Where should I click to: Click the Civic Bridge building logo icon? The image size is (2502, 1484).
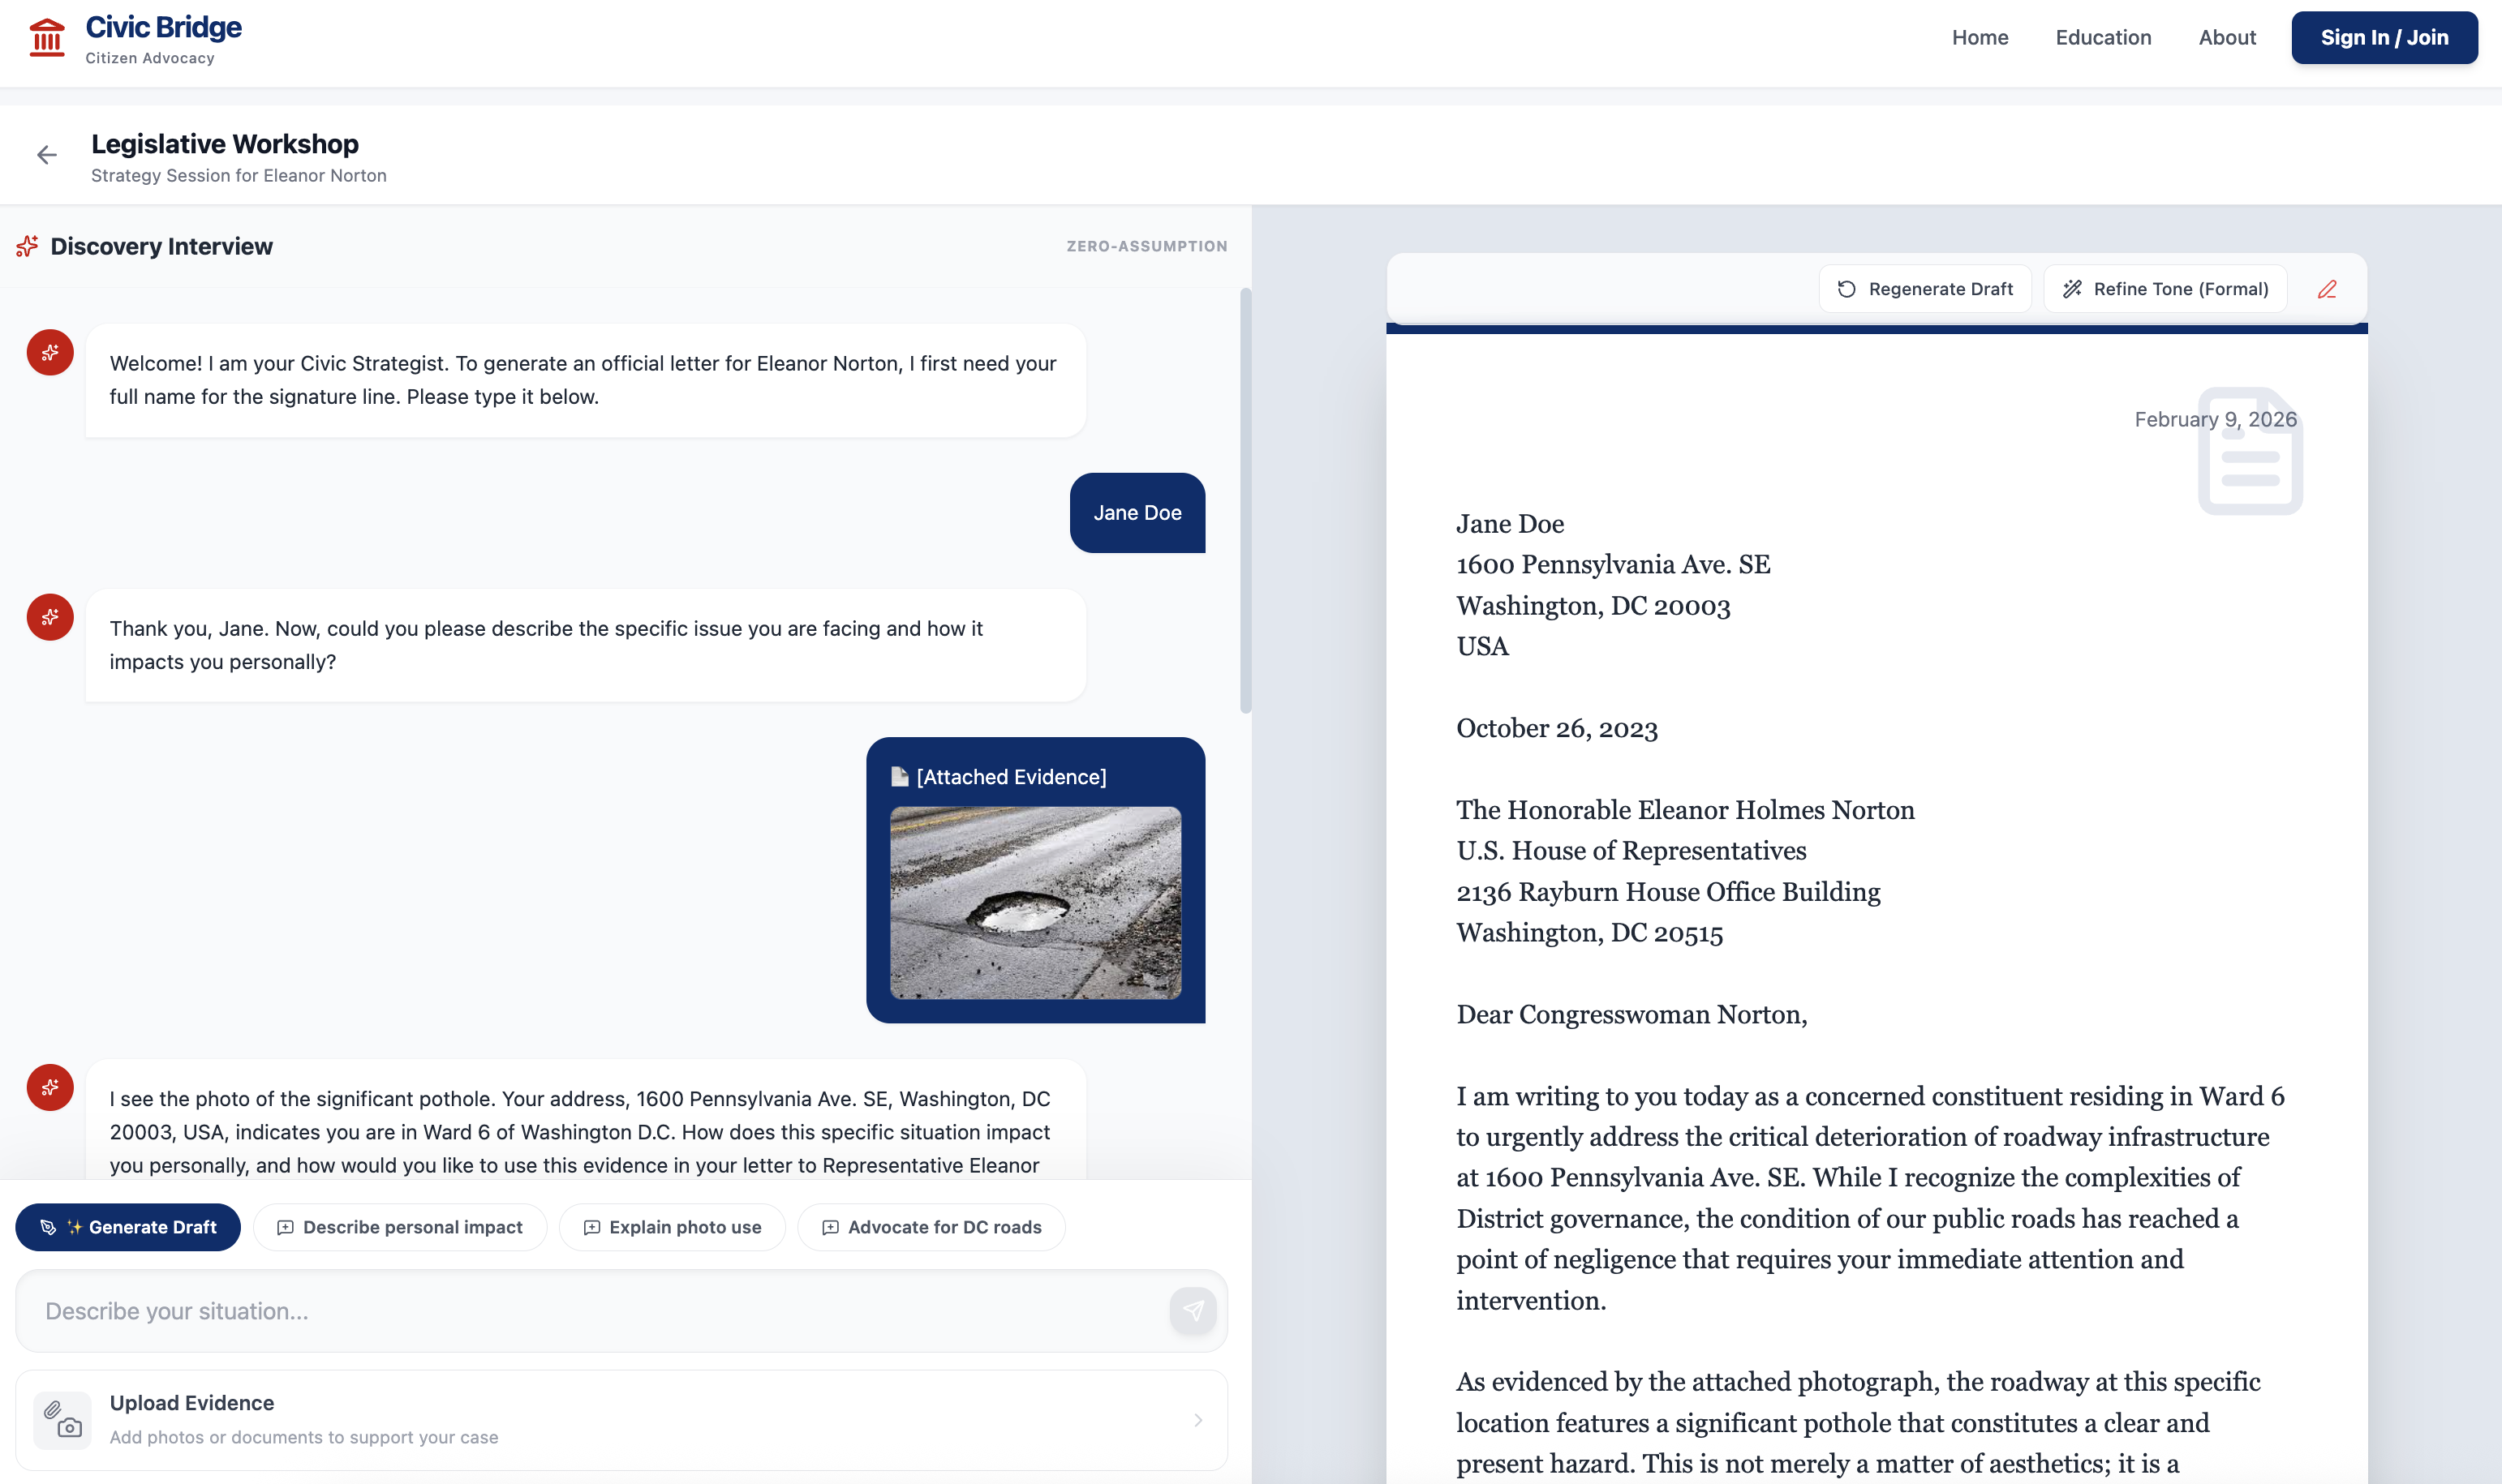tap(46, 38)
